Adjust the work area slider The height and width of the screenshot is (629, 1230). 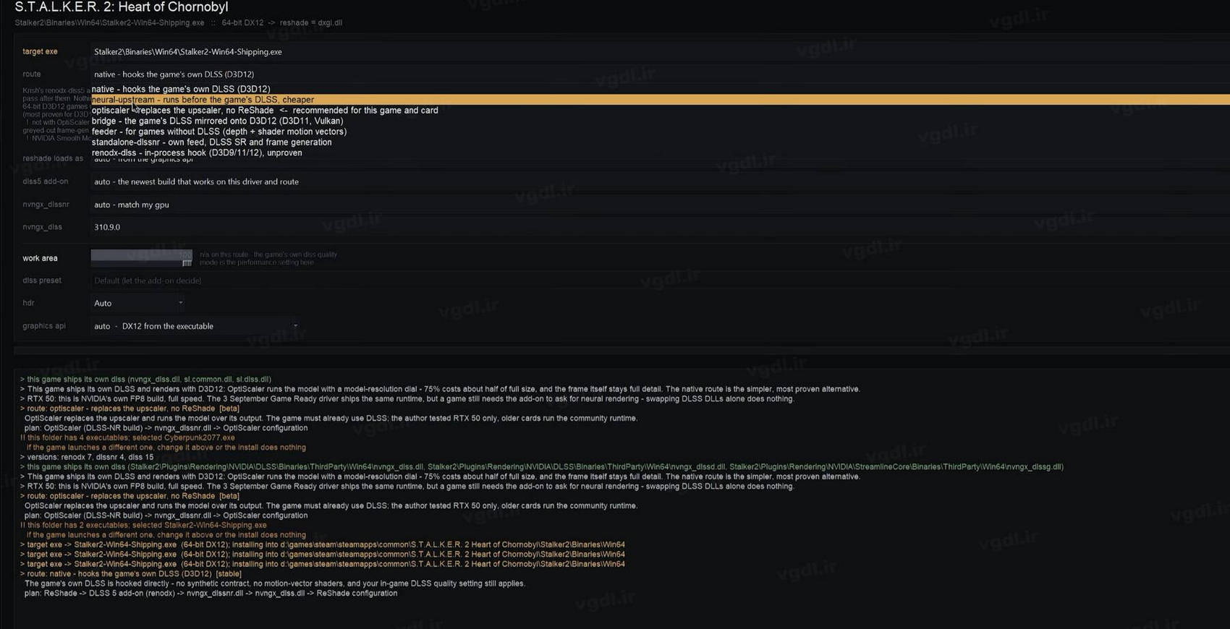(x=142, y=258)
